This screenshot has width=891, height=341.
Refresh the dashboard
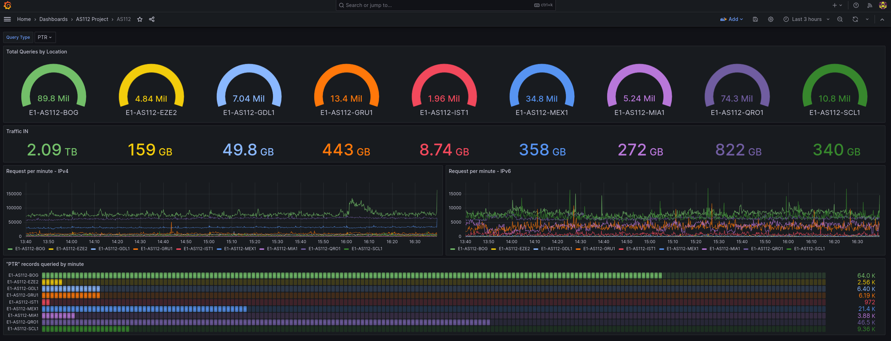coord(855,19)
